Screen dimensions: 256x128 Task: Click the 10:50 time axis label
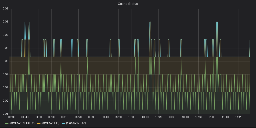(199, 117)
